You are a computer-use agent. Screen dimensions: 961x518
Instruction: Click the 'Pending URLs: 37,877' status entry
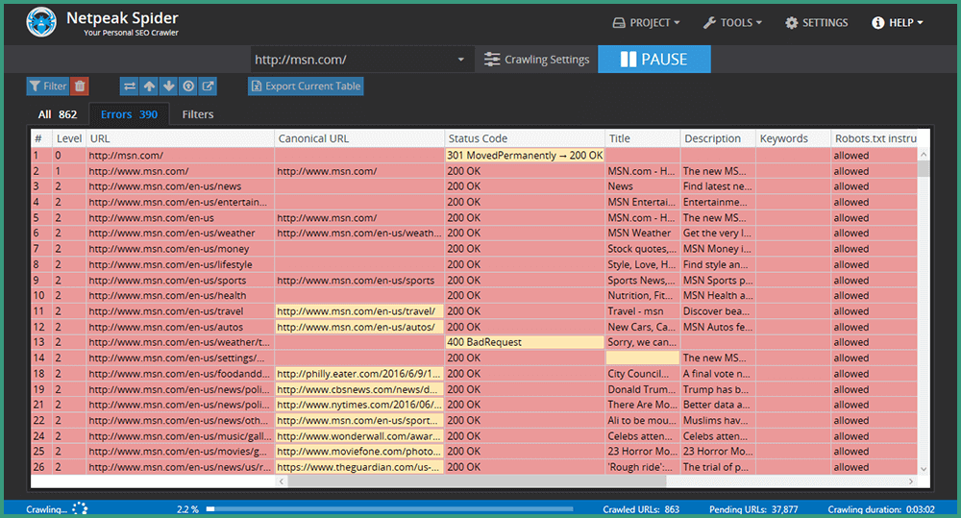(753, 509)
